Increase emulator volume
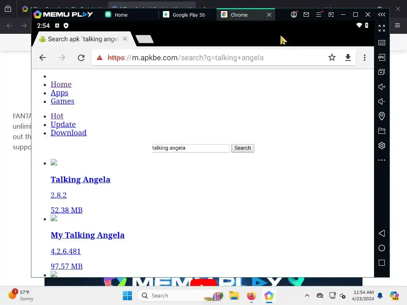The width and height of the screenshot is (407, 305). coord(382,87)
